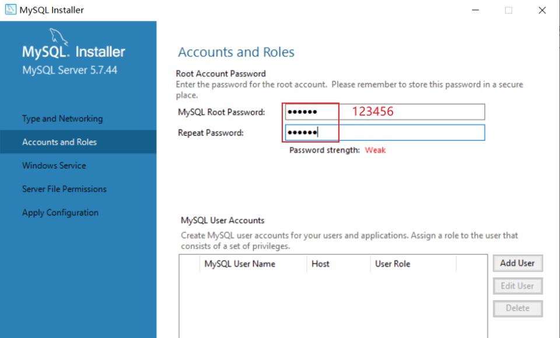Viewport: 560px width, 338px height.
Task: Select the Apply Configuration step
Action: 60,212
